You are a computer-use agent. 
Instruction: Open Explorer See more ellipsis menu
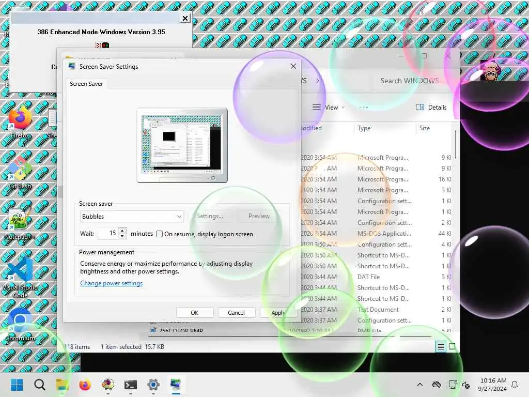tap(363, 108)
